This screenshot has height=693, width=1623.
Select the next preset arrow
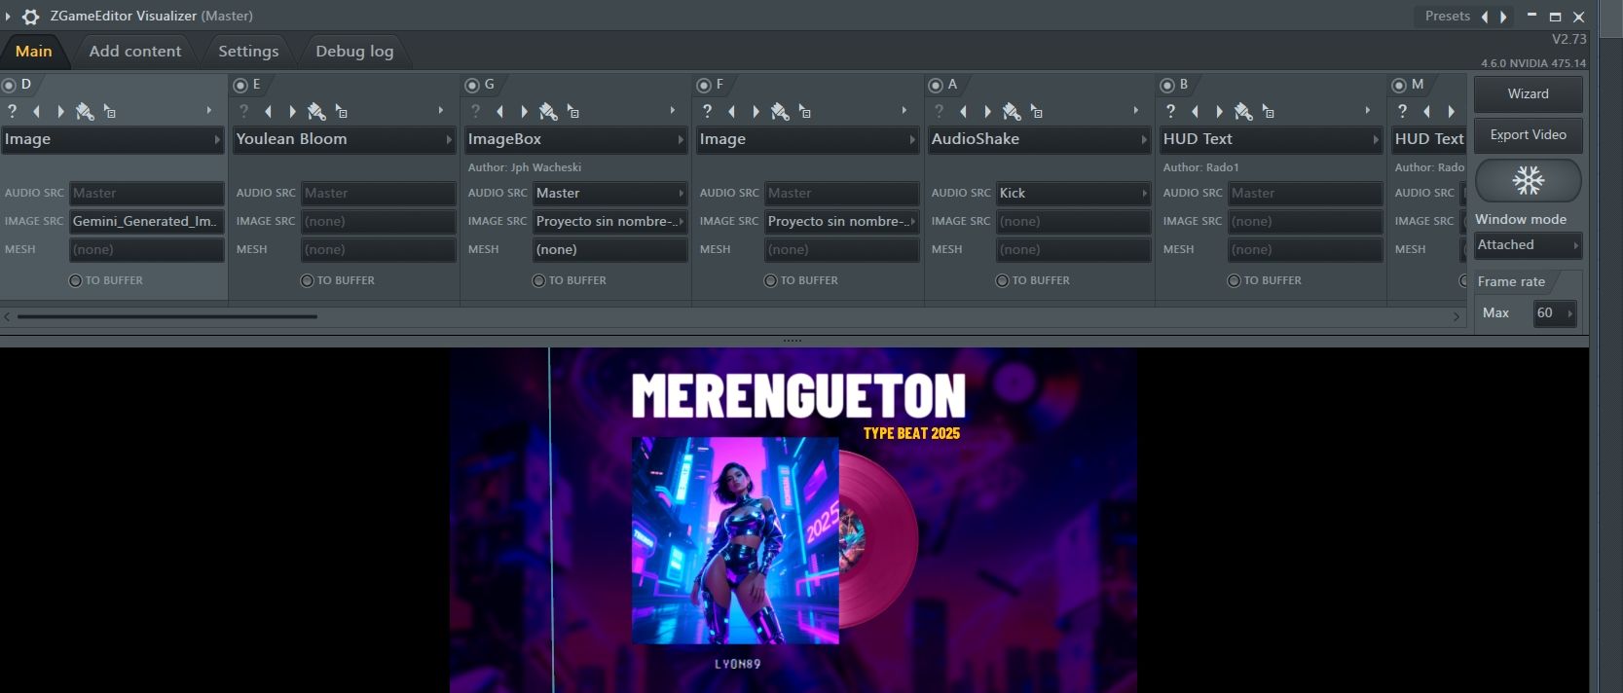1504,17
